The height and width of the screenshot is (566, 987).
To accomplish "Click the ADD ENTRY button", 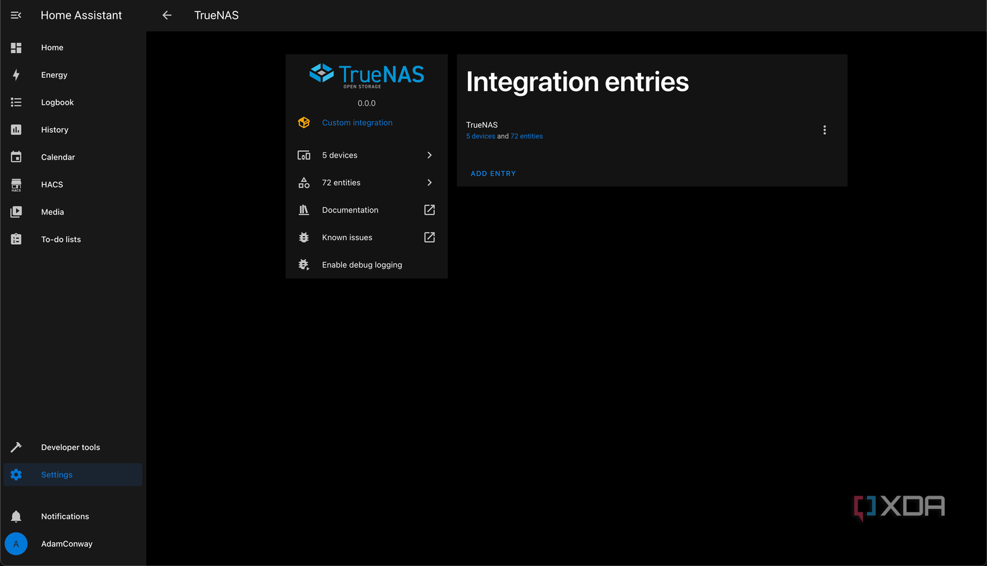I will pyautogui.click(x=493, y=174).
